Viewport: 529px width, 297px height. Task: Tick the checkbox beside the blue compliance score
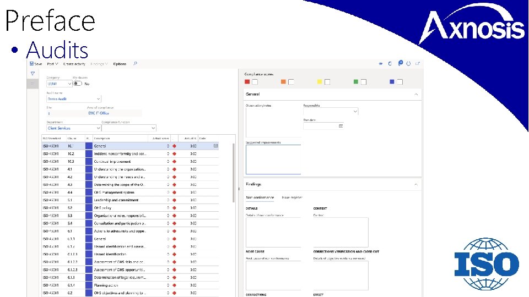point(400,82)
